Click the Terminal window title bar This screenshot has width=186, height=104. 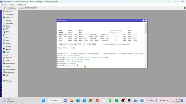pos(99,21)
